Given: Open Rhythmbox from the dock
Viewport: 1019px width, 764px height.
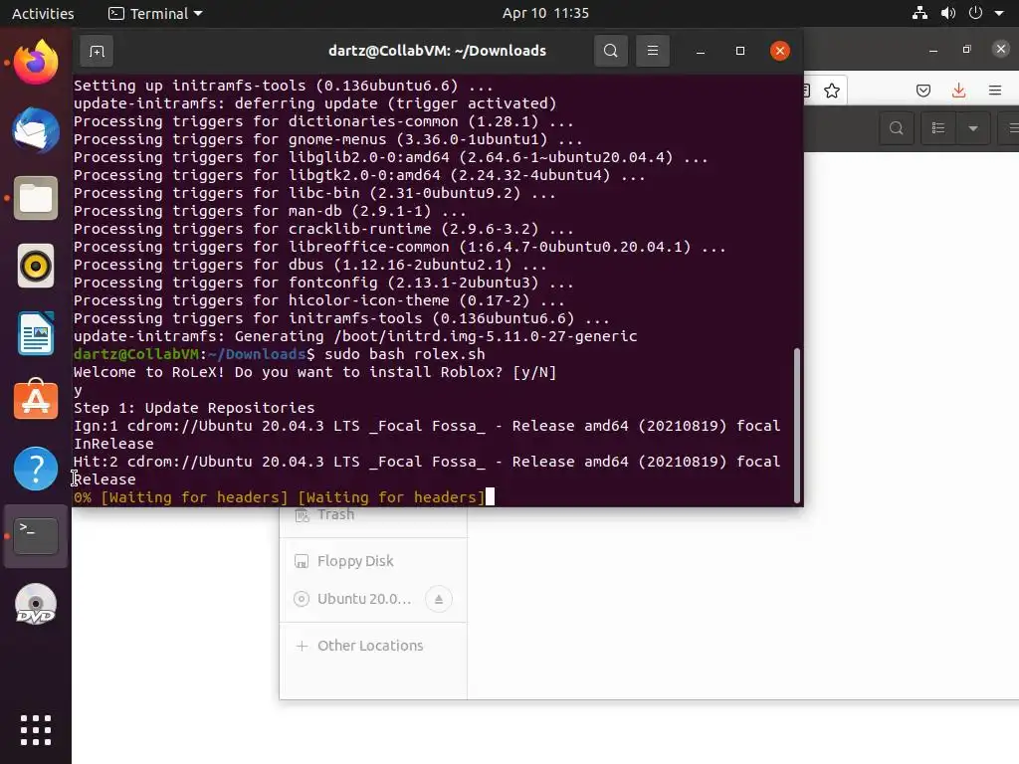Looking at the screenshot, I should point(36,266).
